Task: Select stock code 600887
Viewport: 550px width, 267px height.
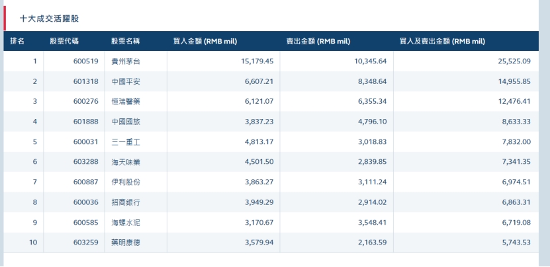Action: (86, 182)
